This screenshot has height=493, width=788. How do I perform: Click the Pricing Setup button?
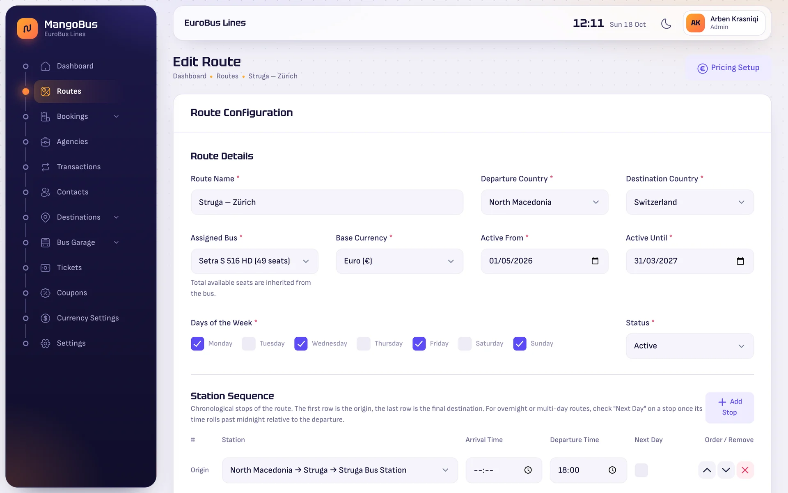728,68
